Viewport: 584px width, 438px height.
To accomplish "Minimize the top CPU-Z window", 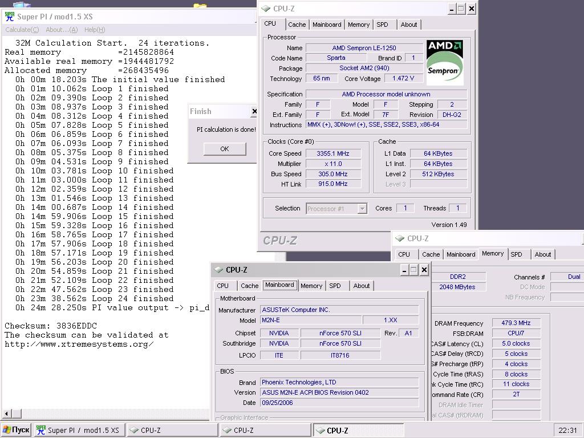I will pyautogui.click(x=452, y=9).
